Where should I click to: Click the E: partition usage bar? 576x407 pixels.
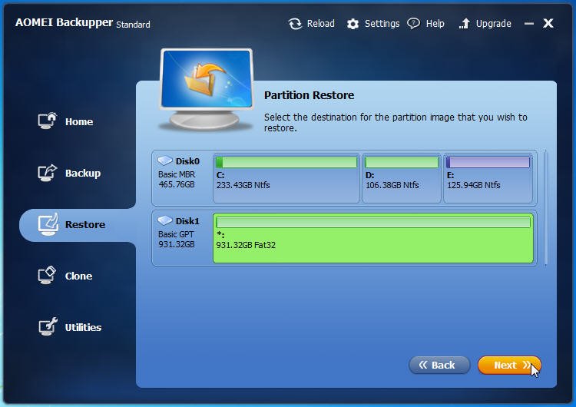tap(488, 162)
